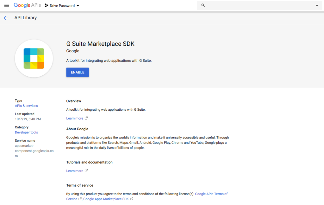Click the Terms of service heading
Image resolution: width=324 pixels, height=205 pixels.
coord(80,185)
